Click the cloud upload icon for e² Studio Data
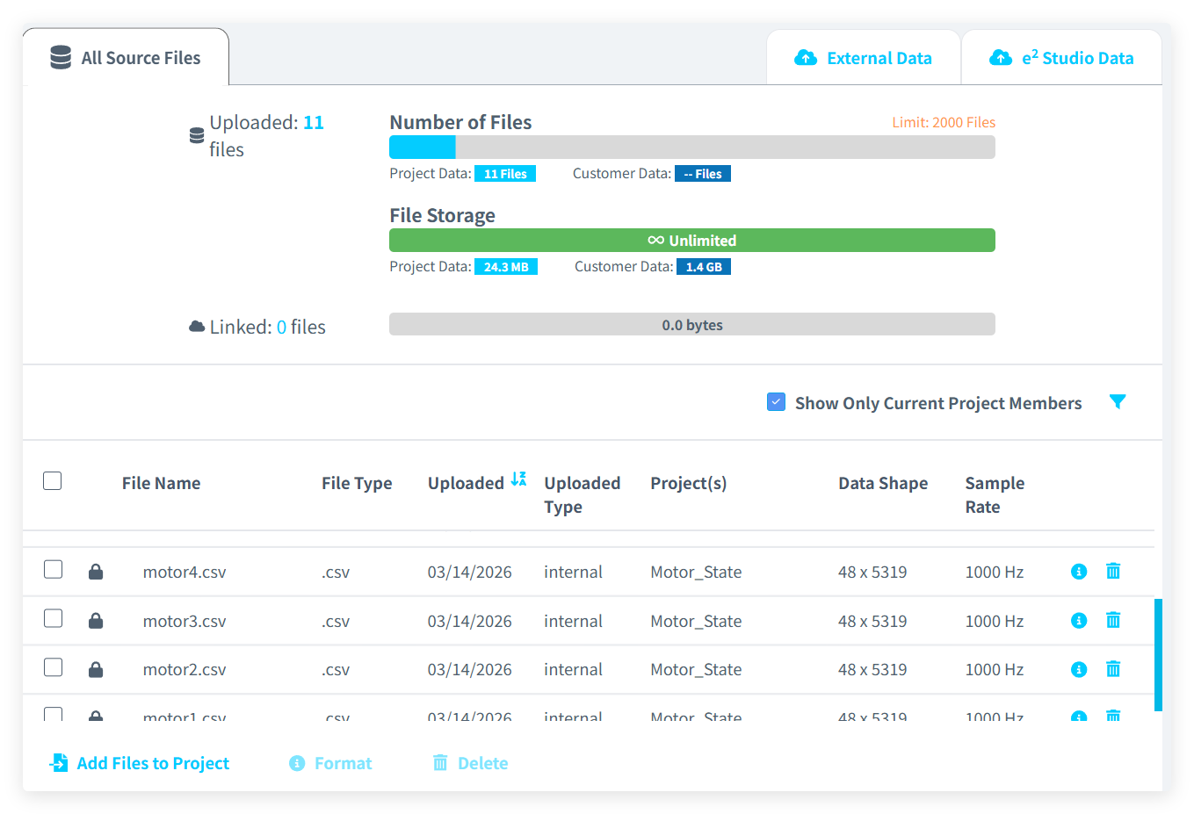 click(x=1001, y=58)
